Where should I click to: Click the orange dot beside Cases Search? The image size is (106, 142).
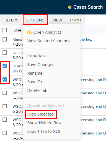click(70, 7)
